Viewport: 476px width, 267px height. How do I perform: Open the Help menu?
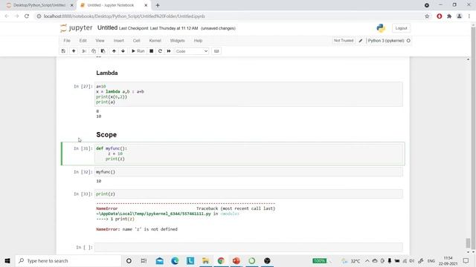[198, 41]
